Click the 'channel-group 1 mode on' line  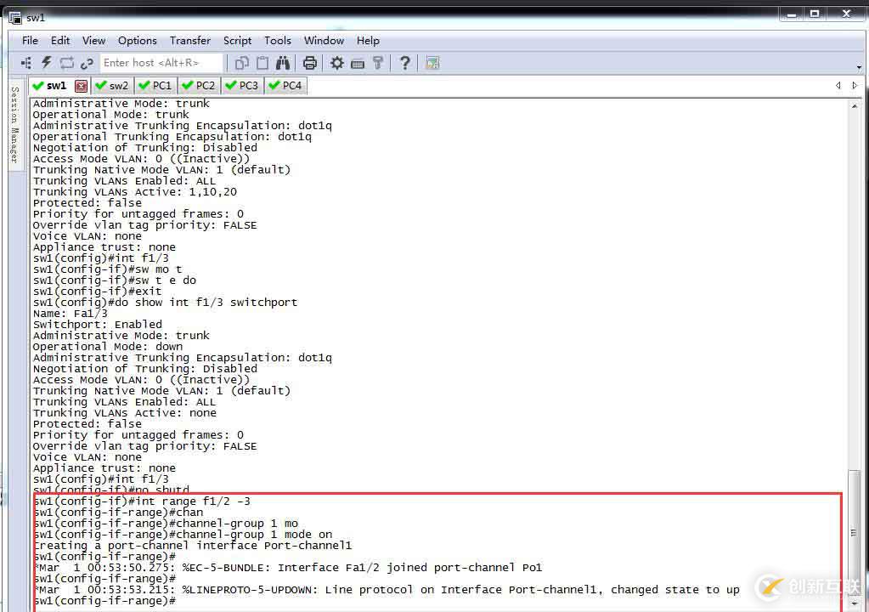tap(183, 535)
